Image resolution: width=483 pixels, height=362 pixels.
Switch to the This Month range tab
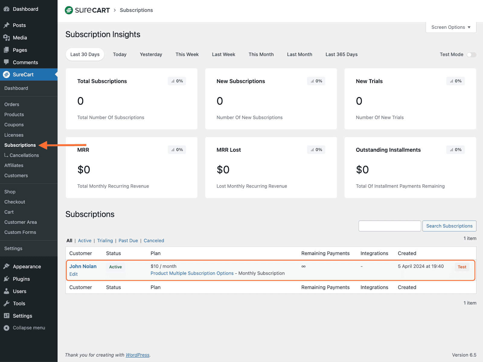click(x=261, y=55)
